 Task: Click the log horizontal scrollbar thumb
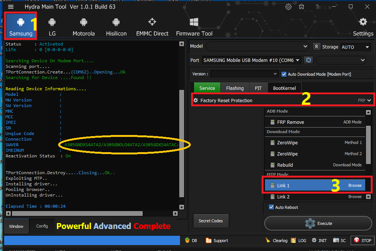77,213
